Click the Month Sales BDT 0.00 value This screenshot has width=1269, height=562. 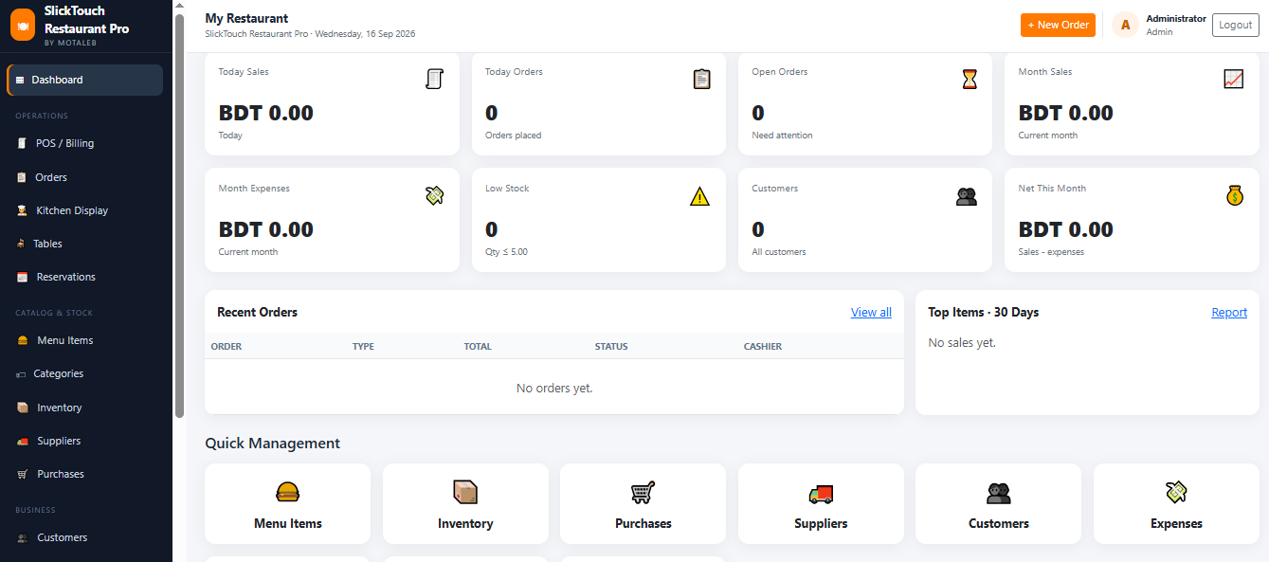[1065, 113]
